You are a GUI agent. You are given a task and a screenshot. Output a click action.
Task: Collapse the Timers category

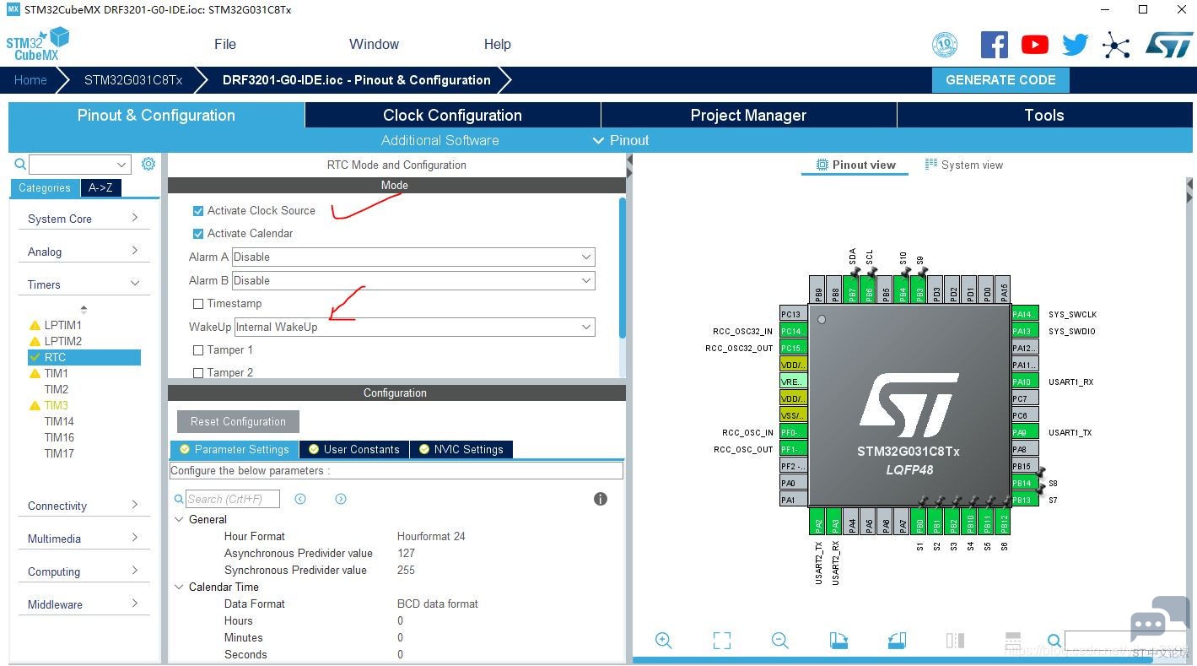click(84, 284)
